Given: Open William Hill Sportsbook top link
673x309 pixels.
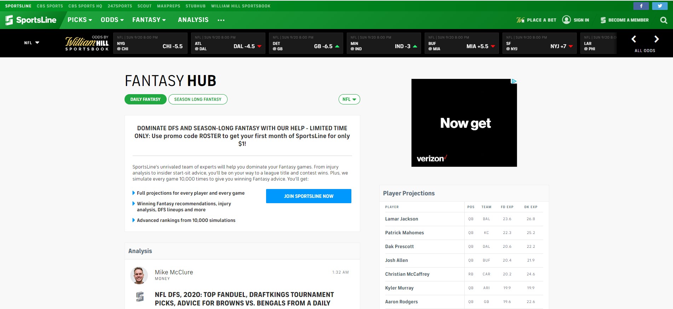Looking at the screenshot, I should (x=241, y=6).
